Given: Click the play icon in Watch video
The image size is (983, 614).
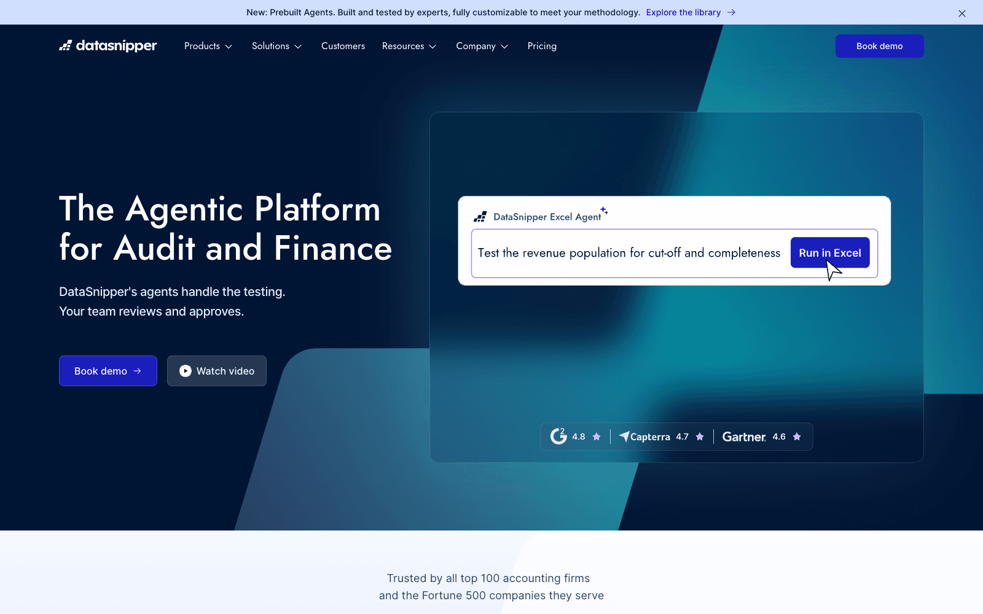Looking at the screenshot, I should click(x=185, y=371).
